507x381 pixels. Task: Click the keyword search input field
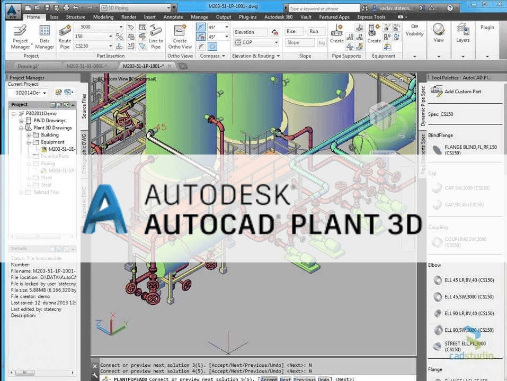(321, 8)
